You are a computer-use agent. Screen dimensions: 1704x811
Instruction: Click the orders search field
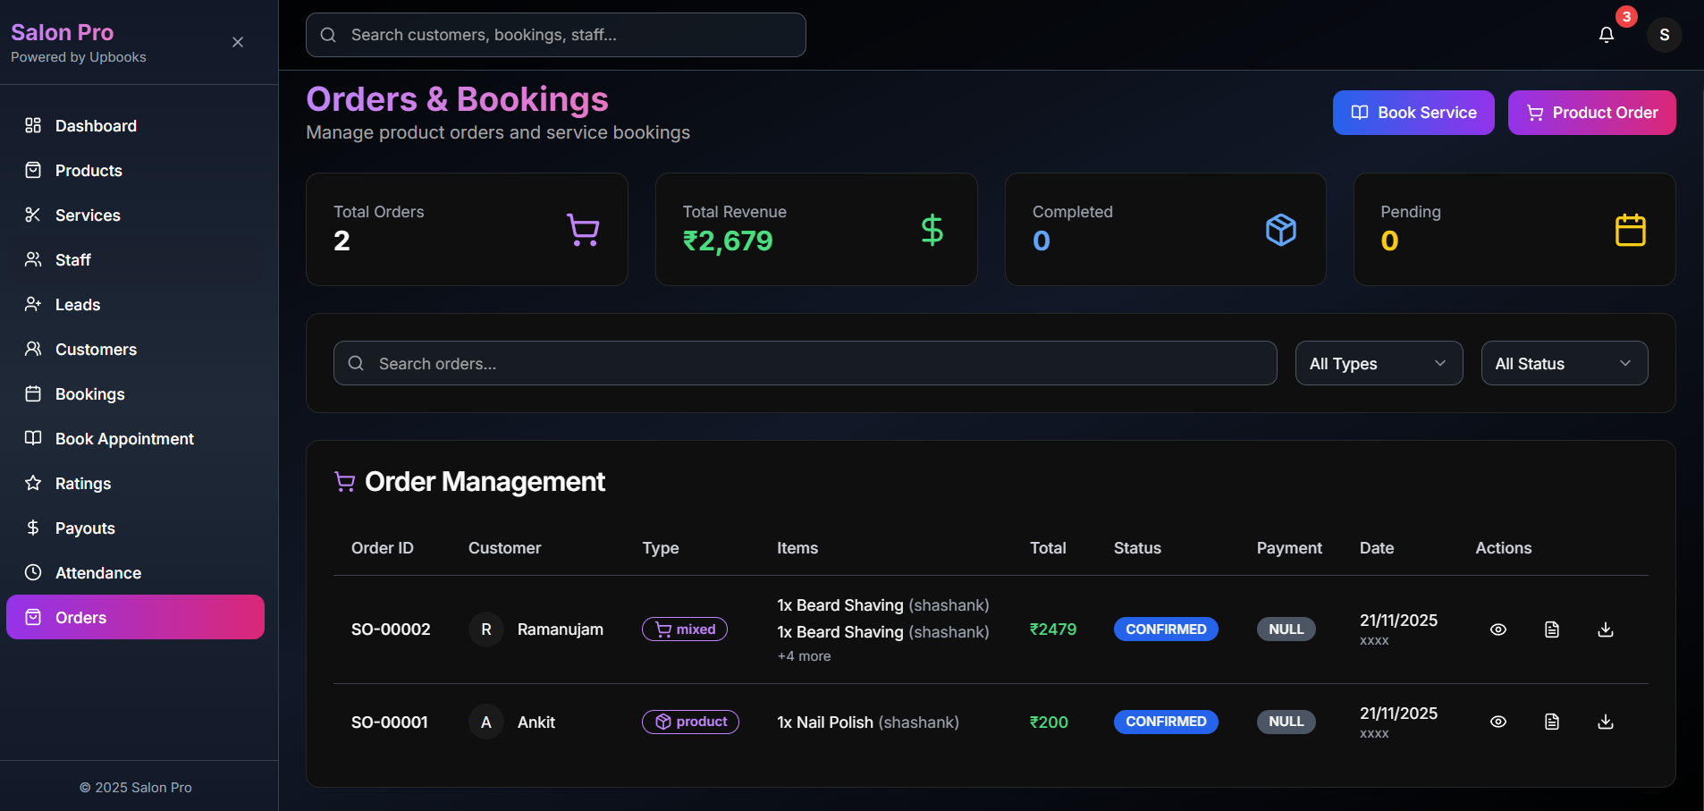(x=804, y=363)
